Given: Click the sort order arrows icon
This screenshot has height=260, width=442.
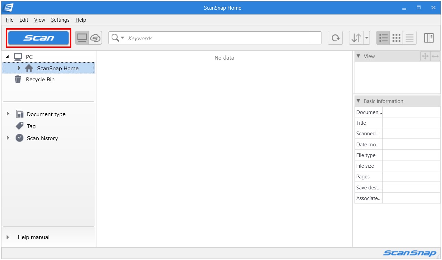Looking at the screenshot, I should (356, 38).
